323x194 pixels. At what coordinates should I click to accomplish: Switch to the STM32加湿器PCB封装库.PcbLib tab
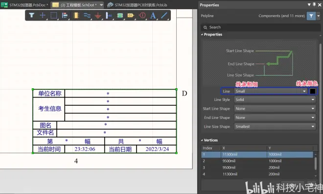point(137,5)
